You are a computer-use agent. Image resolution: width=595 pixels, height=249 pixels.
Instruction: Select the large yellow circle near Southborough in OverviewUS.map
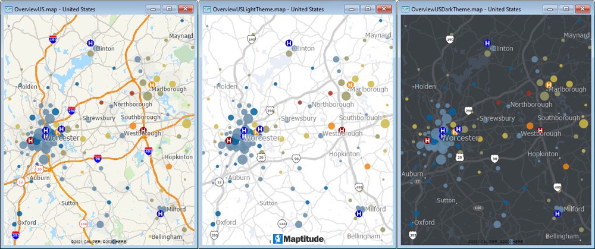pos(186,123)
